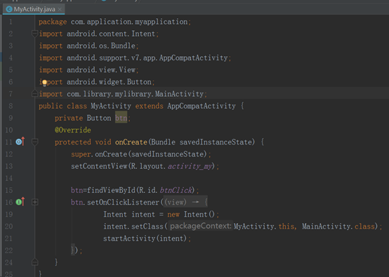Click 'com.library.mylibrary.MainActivity' import
This screenshot has height=277, width=389.
(x=136, y=94)
